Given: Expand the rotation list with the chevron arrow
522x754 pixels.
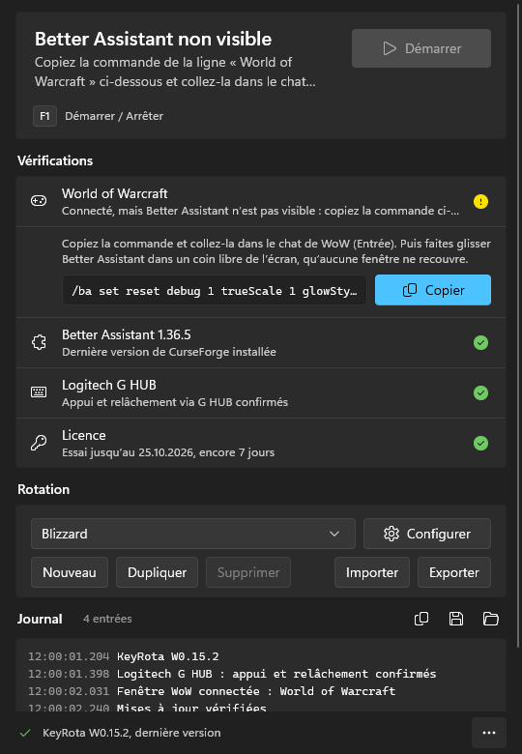Looking at the screenshot, I should point(334,534).
